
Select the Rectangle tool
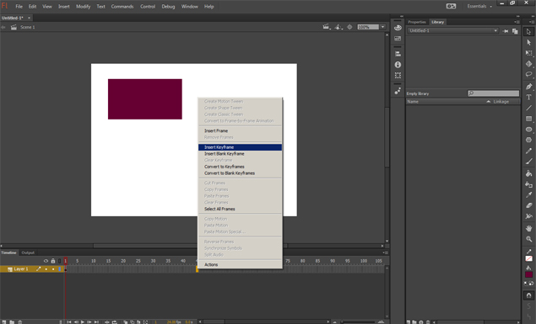pos(528,119)
